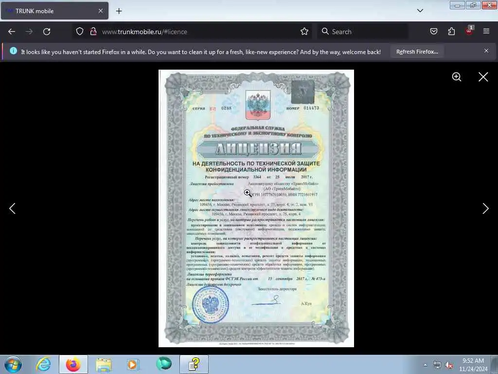The image size is (498, 374).
Task: Open the tracking protection shield
Action: [80, 32]
